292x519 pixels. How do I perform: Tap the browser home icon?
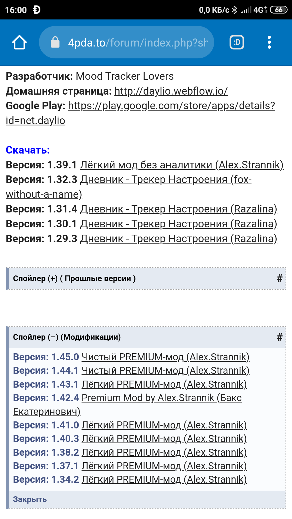19,42
